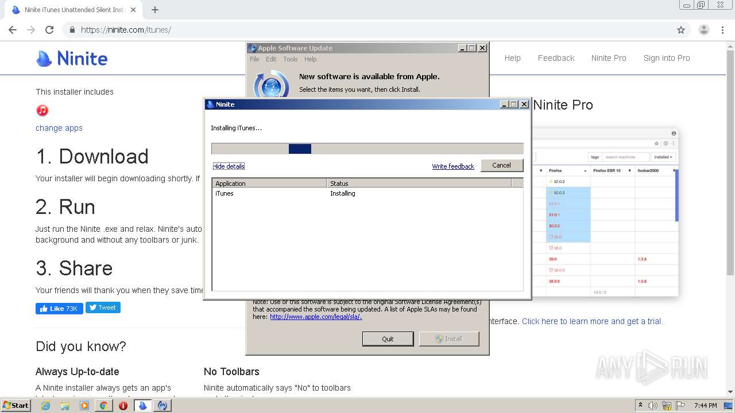Click the Twitter Tweet button
This screenshot has height=413, width=735.
103,307
